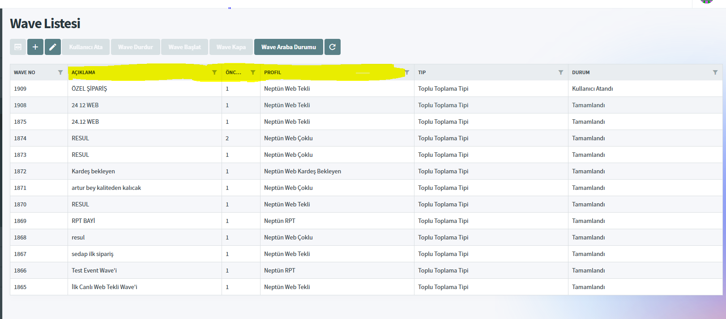The width and height of the screenshot is (726, 319).
Task: Click priority value 2 in row 1874
Action: point(227,138)
